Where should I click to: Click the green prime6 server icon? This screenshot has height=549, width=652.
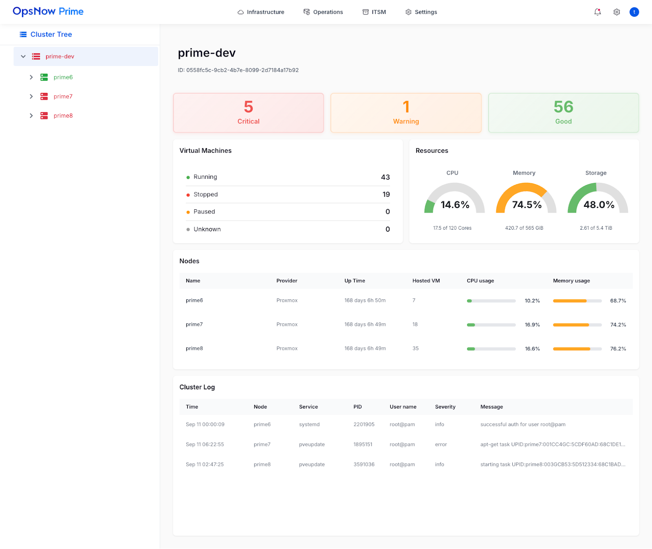pos(44,77)
